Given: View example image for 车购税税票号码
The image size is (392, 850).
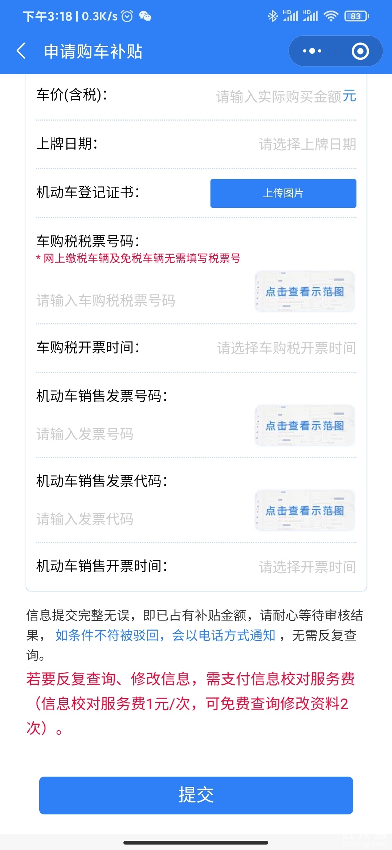Looking at the screenshot, I should point(305,292).
